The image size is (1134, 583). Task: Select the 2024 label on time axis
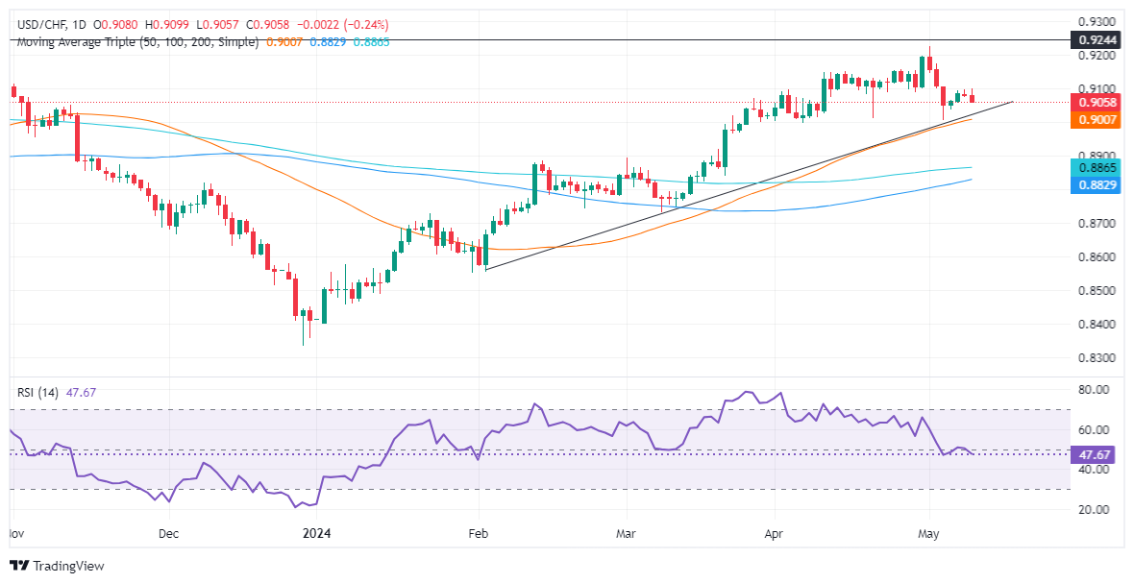click(316, 532)
